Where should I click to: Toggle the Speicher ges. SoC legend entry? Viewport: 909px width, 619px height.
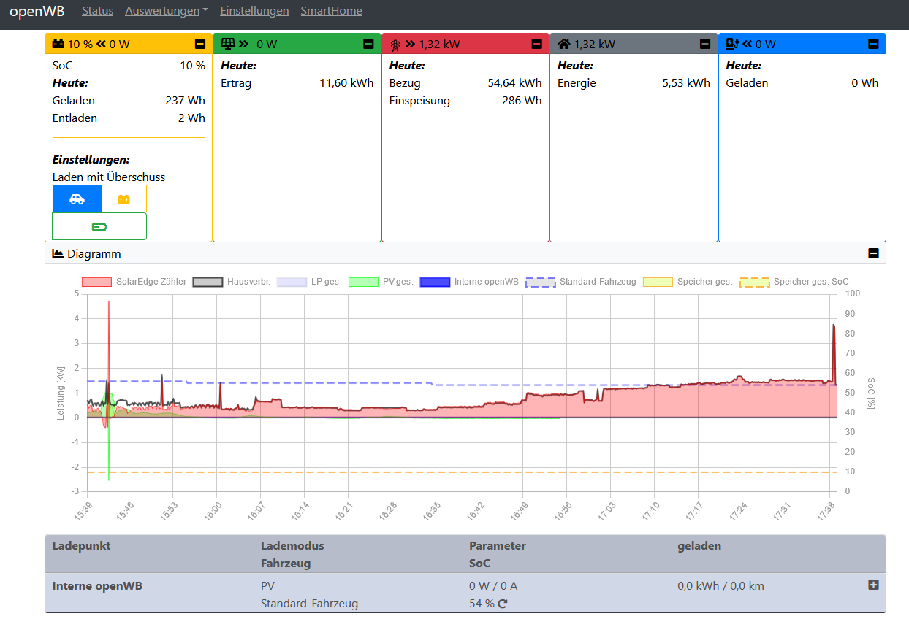click(795, 282)
